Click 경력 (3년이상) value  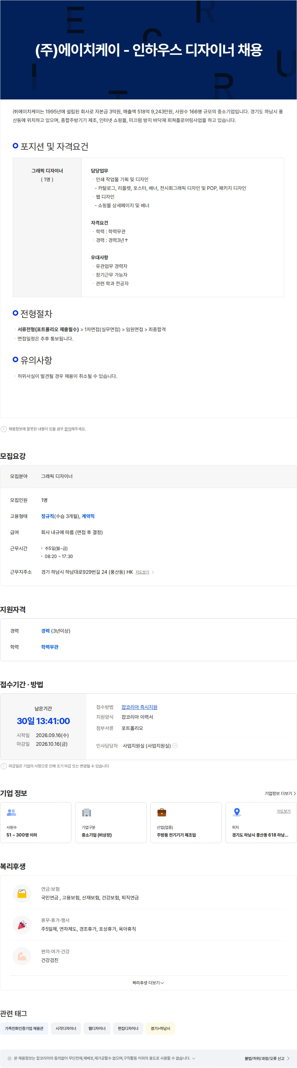point(55,631)
